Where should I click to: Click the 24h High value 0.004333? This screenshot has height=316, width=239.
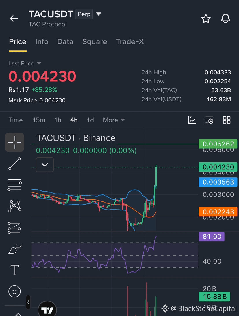(218, 72)
